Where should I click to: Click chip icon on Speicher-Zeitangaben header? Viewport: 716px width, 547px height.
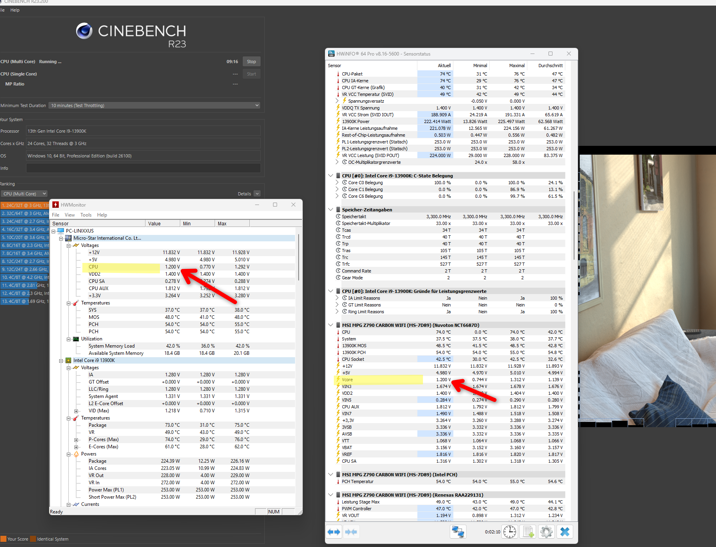pyautogui.click(x=338, y=210)
